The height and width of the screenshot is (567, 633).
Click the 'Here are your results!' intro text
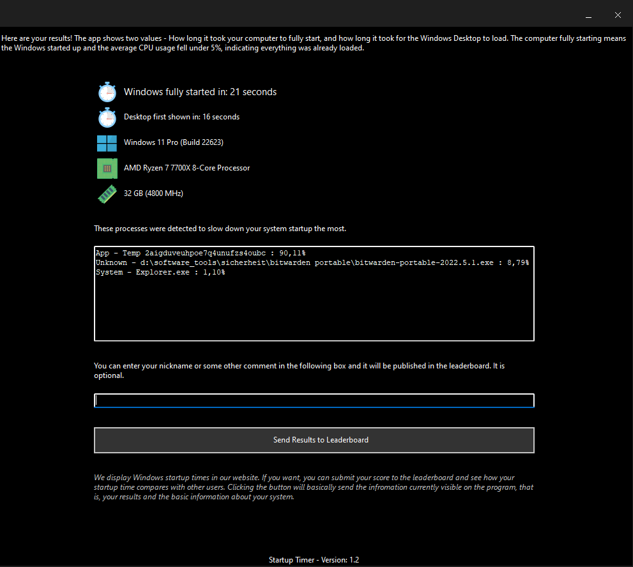pyautogui.click(x=313, y=43)
